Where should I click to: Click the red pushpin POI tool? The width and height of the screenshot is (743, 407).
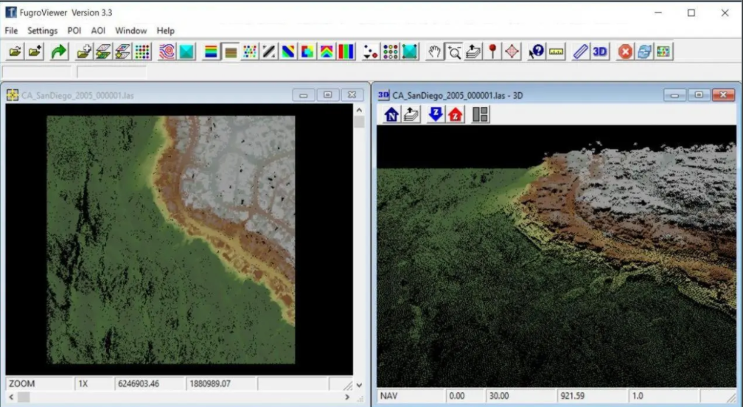pos(493,52)
